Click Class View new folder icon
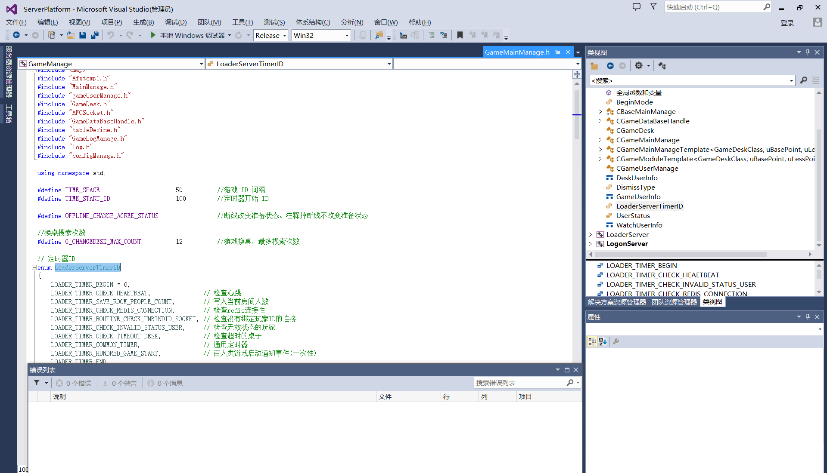 pos(594,66)
